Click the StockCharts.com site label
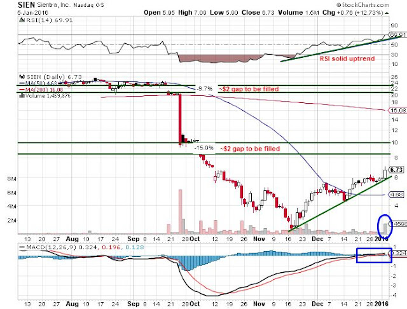The height and width of the screenshot is (309, 407). [x=363, y=4]
